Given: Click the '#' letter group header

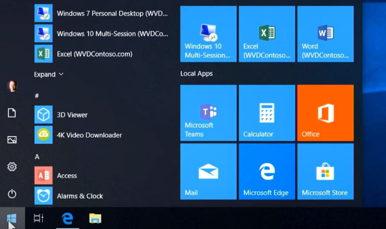Looking at the screenshot, I should tap(37, 96).
